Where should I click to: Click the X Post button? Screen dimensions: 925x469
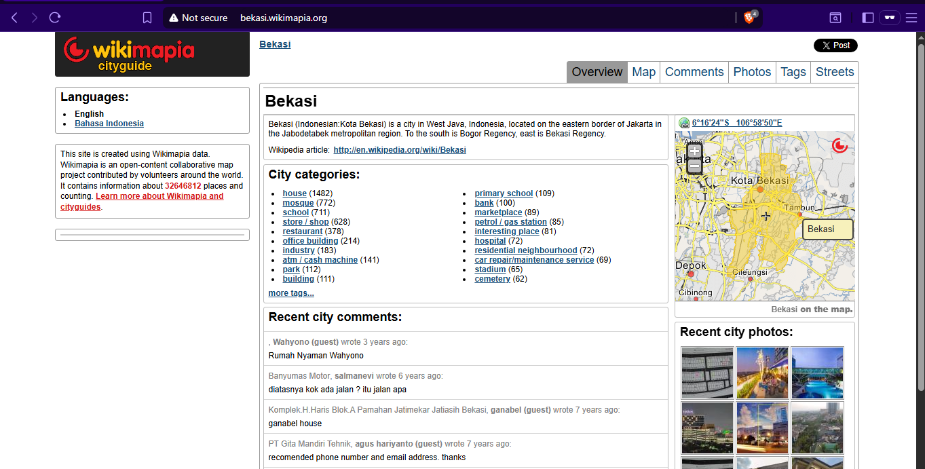pyautogui.click(x=835, y=45)
